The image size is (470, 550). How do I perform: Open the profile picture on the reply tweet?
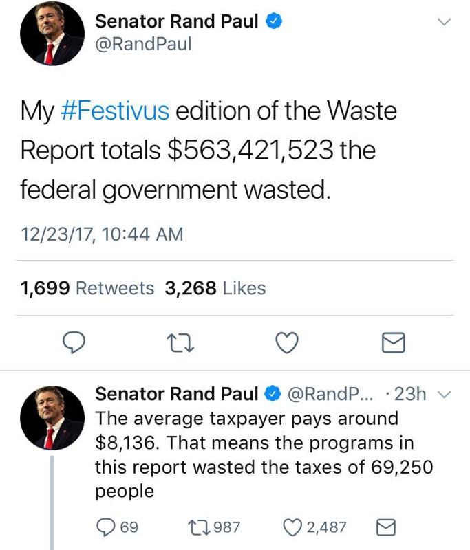point(52,418)
